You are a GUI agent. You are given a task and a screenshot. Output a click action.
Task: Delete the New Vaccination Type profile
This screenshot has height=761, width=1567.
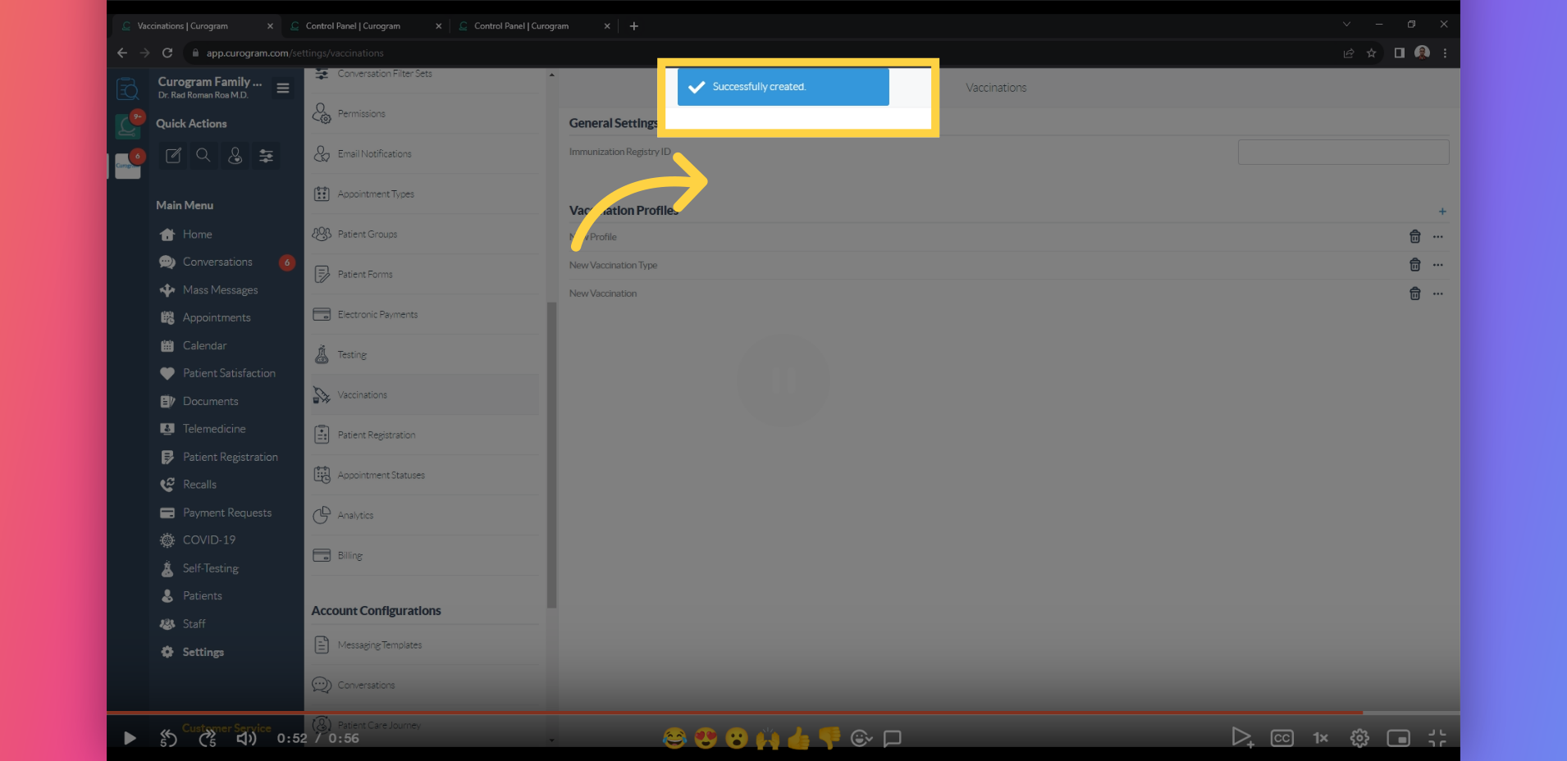coord(1415,265)
